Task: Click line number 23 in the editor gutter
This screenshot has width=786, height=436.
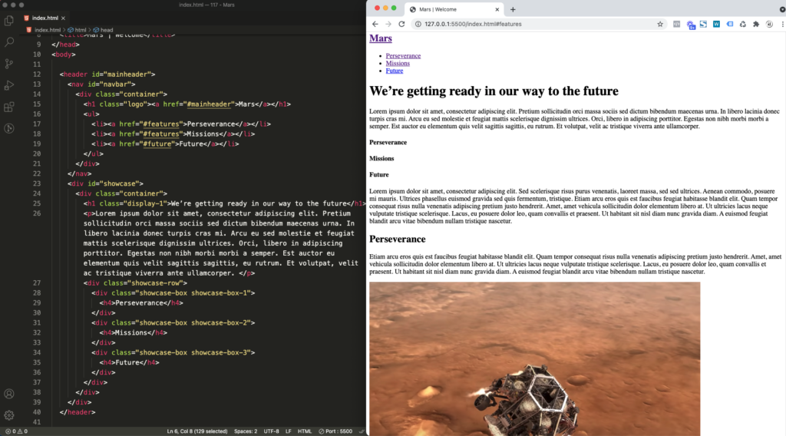Action: [x=37, y=183]
